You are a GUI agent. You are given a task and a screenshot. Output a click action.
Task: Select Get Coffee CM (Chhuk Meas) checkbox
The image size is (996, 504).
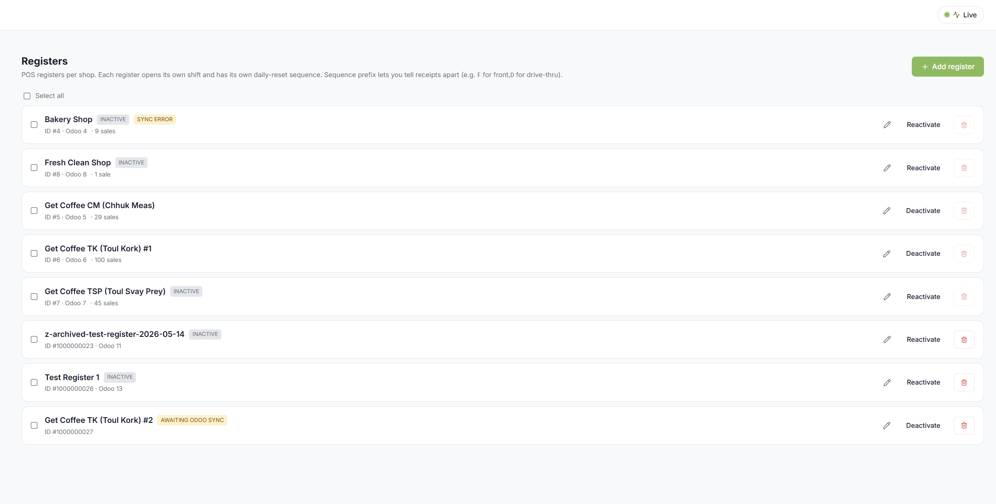point(34,211)
